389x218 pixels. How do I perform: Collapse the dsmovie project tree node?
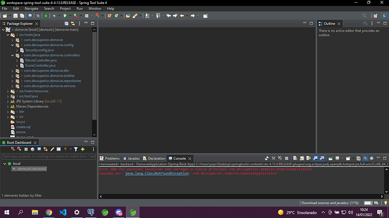click(x=3, y=30)
